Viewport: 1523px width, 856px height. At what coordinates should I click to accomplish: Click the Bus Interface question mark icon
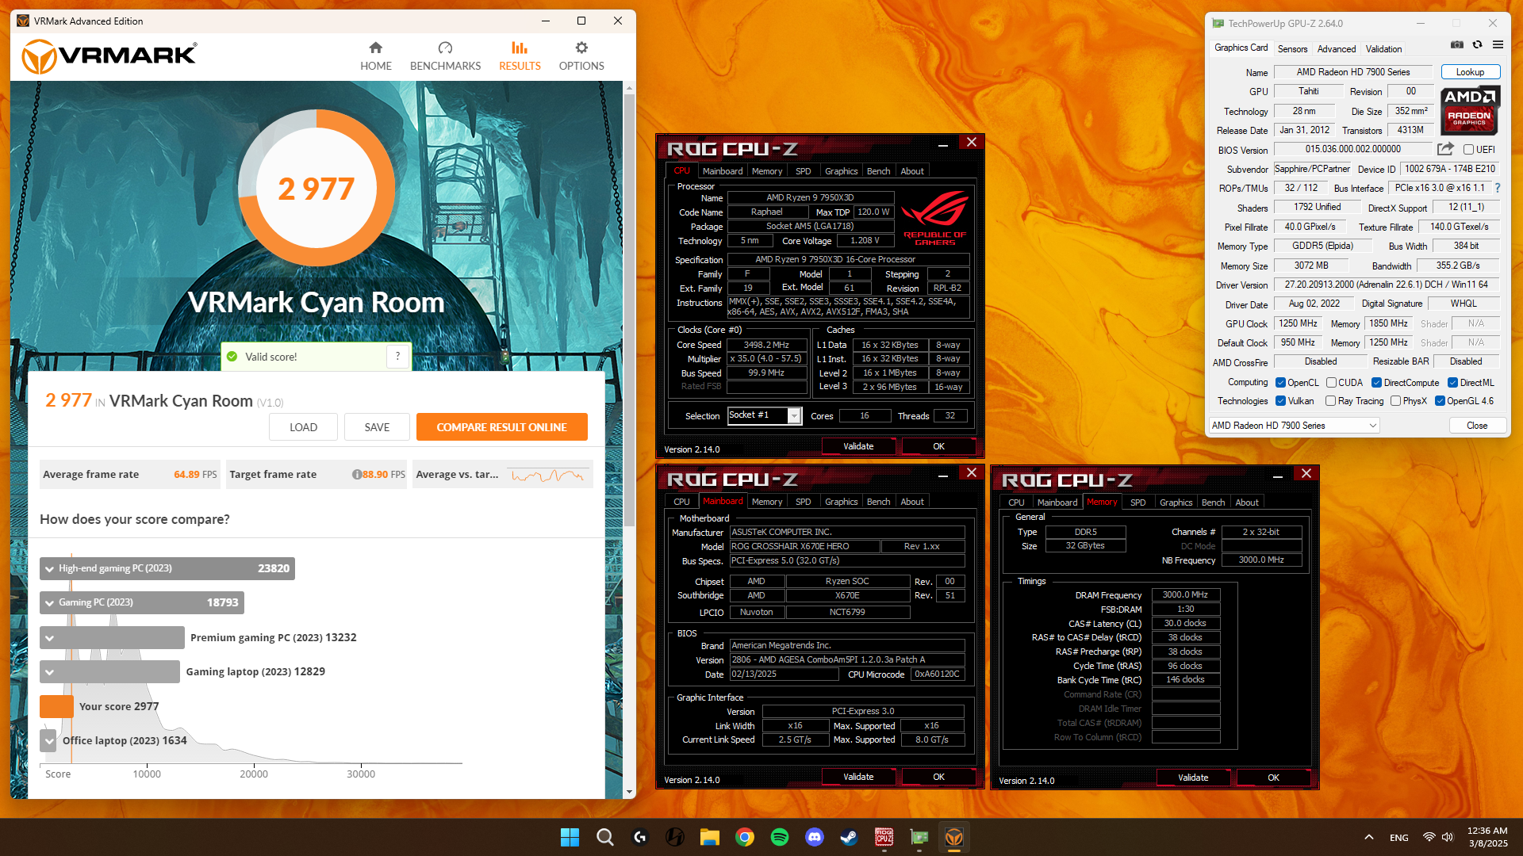[x=1497, y=188]
